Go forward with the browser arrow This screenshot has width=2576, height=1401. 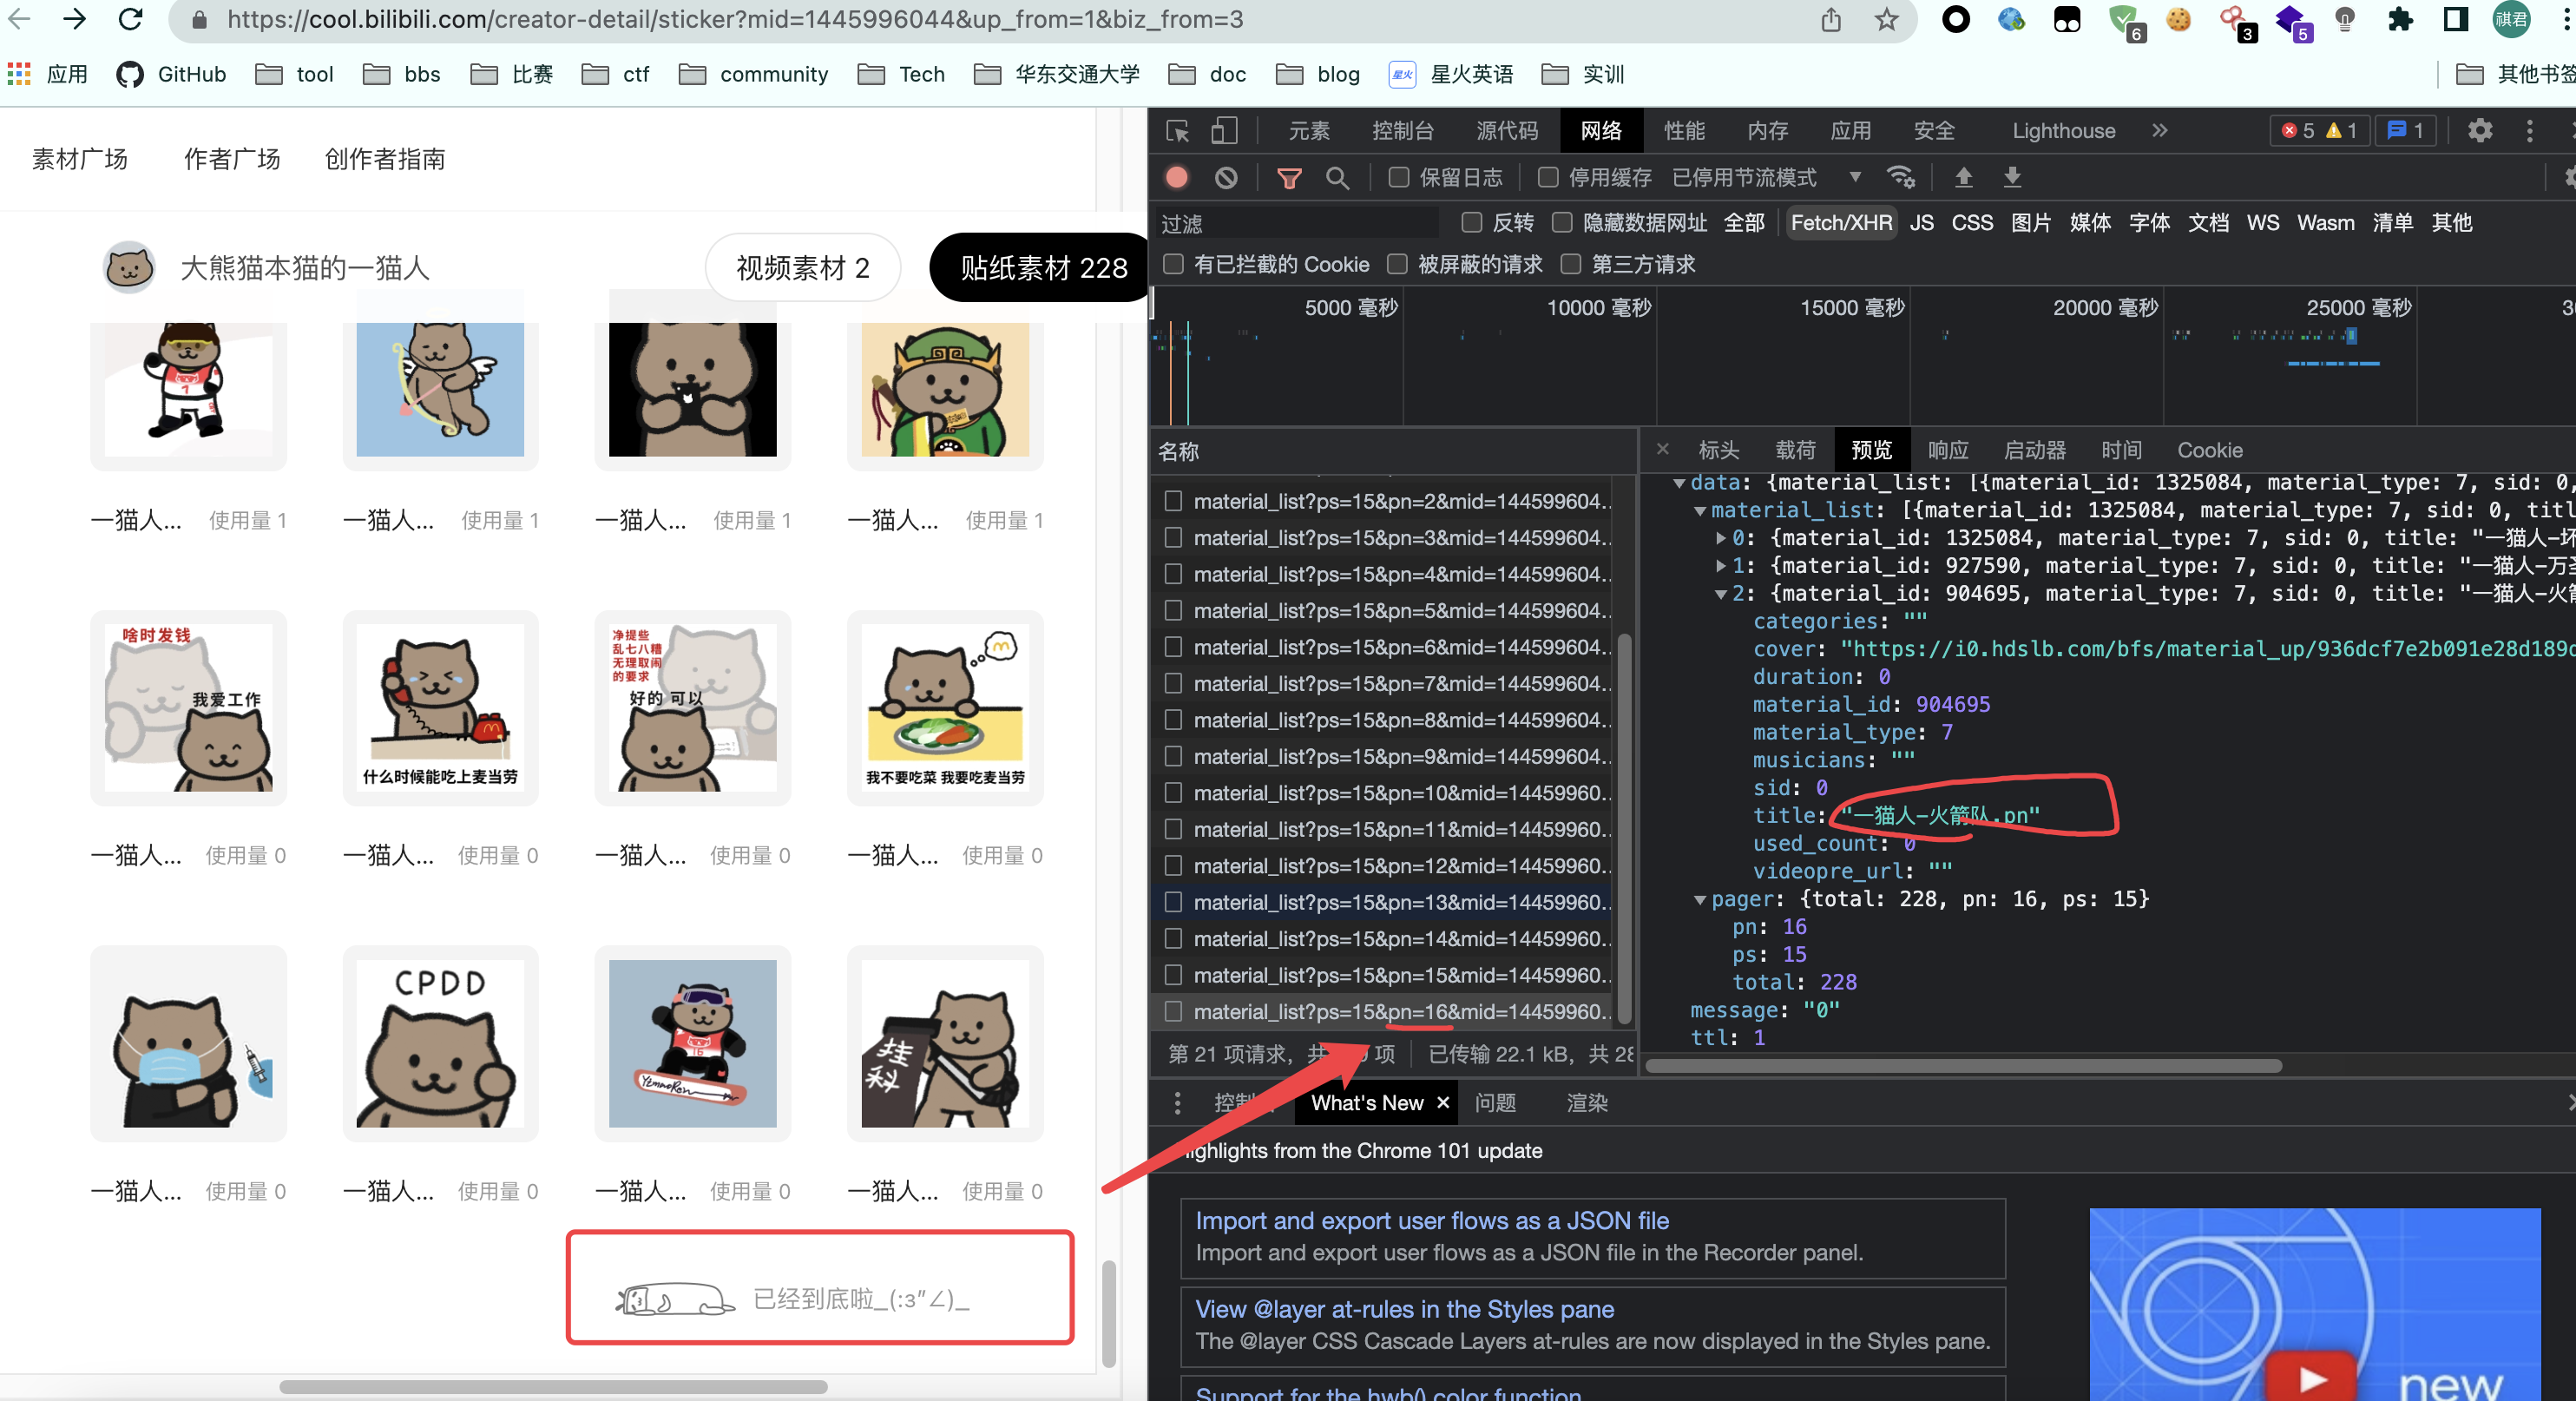(74, 19)
